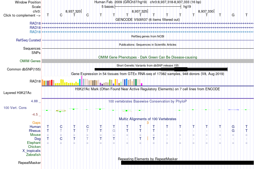Click the "8,937,330" ruler position

point(206,11)
